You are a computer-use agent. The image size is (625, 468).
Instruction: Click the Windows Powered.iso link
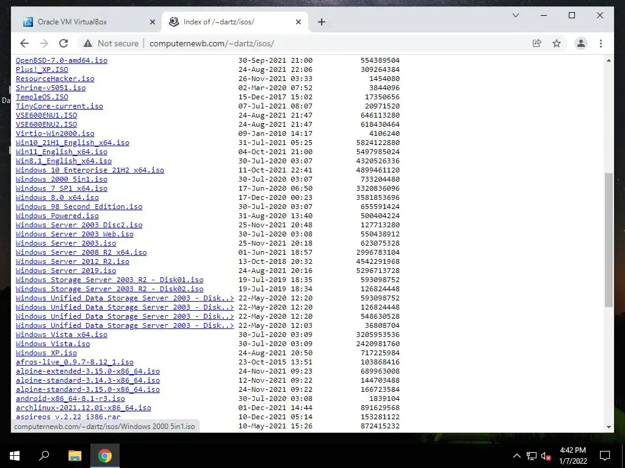point(57,216)
